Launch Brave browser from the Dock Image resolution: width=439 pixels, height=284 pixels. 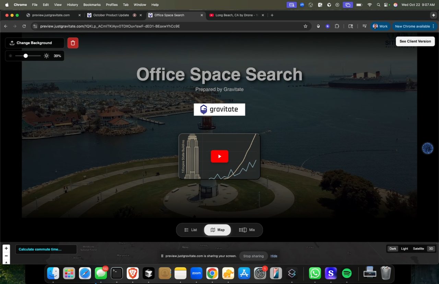[133, 273]
